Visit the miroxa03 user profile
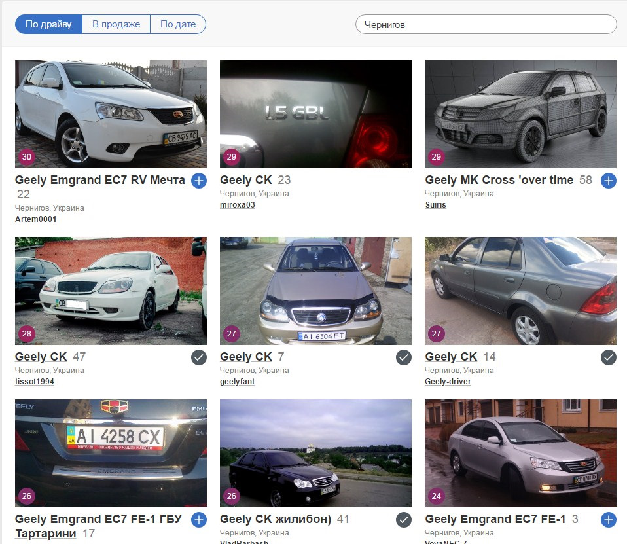The image size is (627, 544). tap(238, 205)
